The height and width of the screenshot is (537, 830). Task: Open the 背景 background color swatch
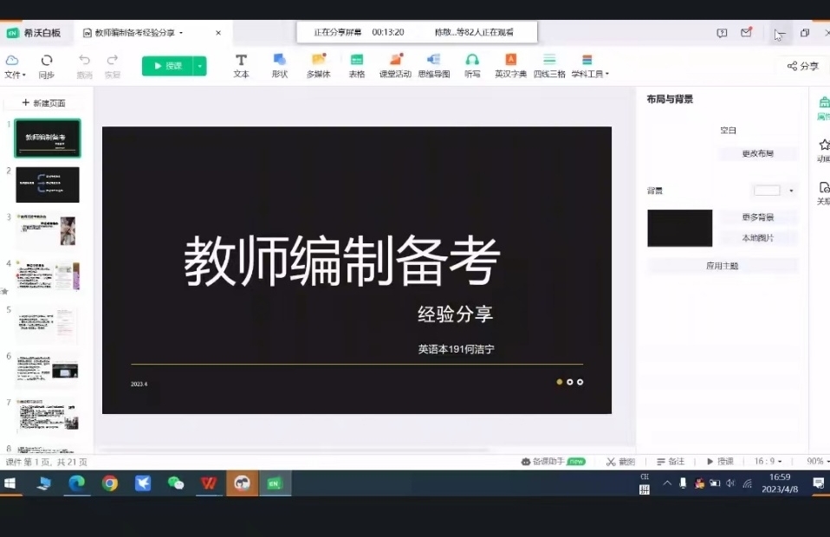coord(772,191)
